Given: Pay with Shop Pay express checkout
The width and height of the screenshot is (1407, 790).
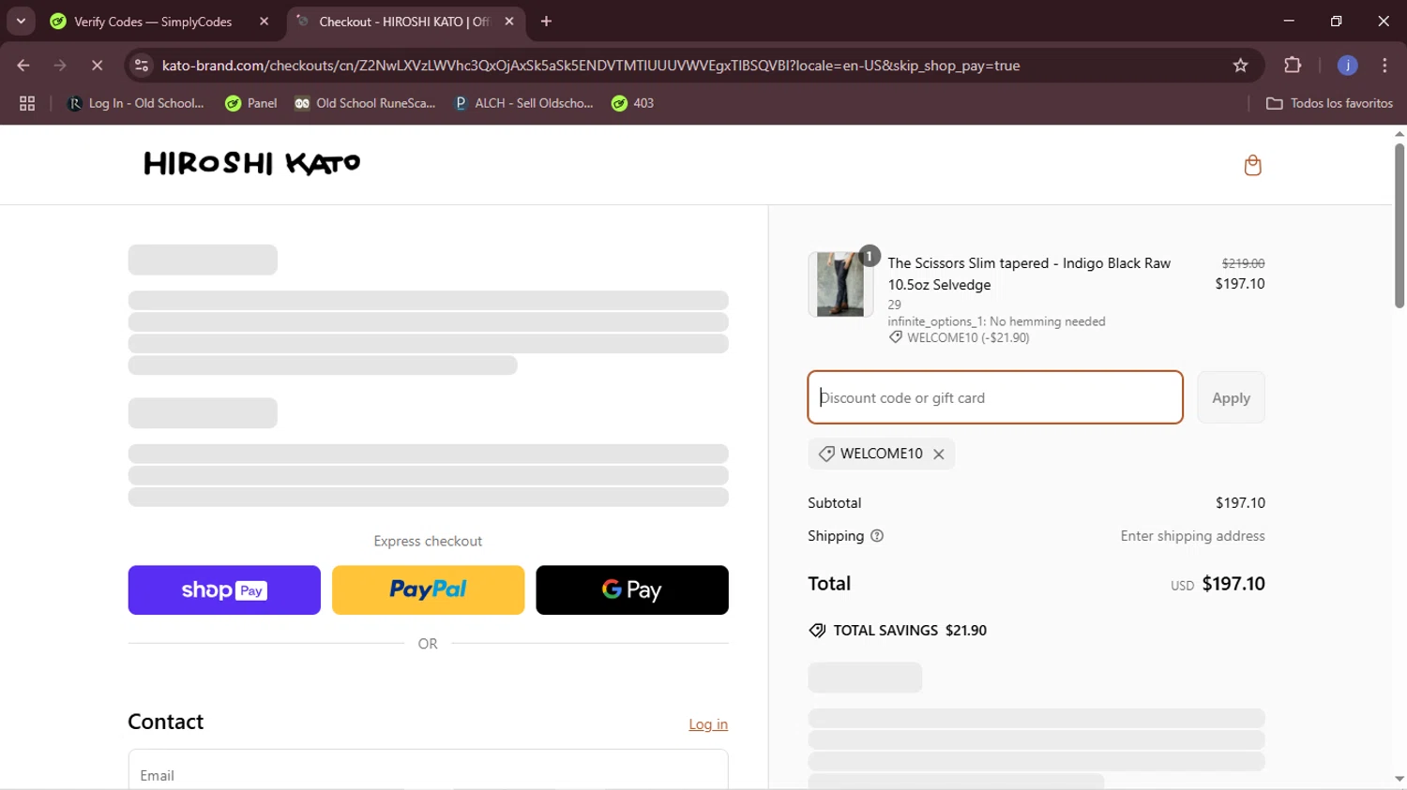Looking at the screenshot, I should (224, 590).
